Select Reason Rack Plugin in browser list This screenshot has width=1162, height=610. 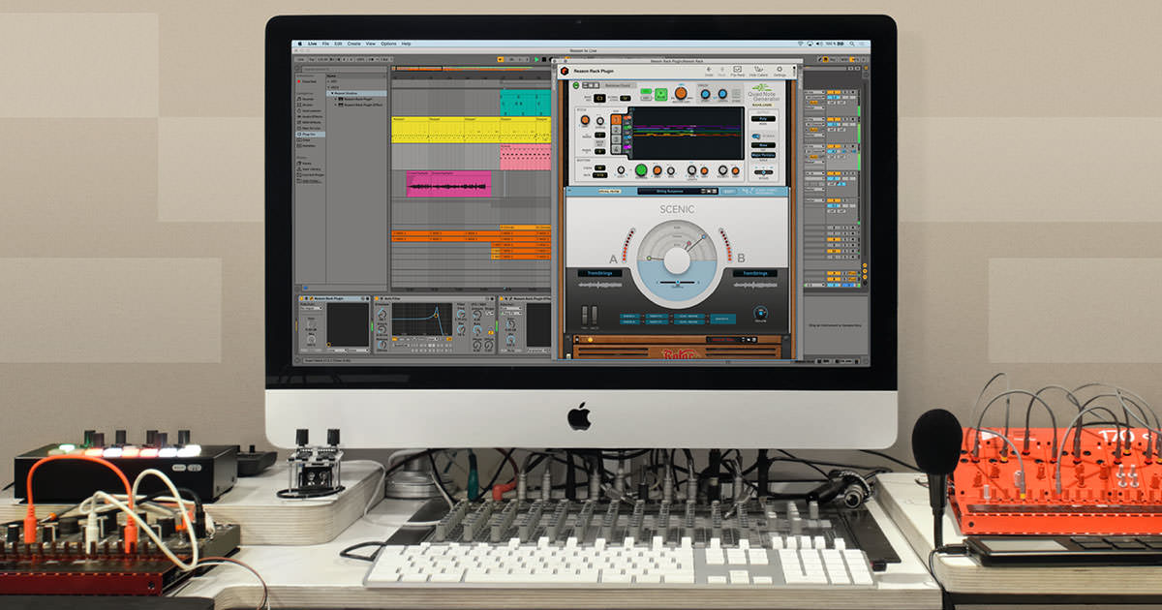point(357,99)
